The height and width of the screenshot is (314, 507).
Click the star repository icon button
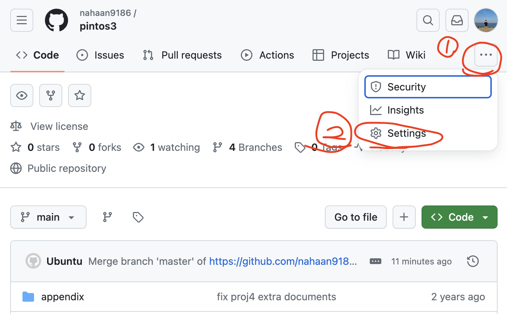pyautogui.click(x=80, y=96)
